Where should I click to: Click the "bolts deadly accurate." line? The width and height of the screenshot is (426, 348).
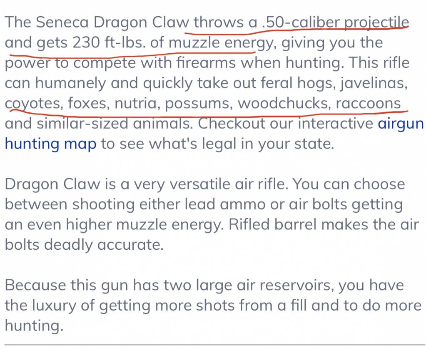(84, 245)
